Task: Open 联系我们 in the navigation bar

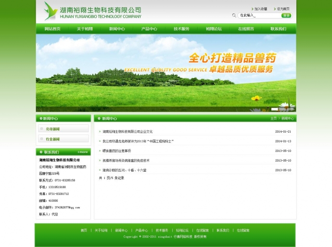Action: pos(278,28)
